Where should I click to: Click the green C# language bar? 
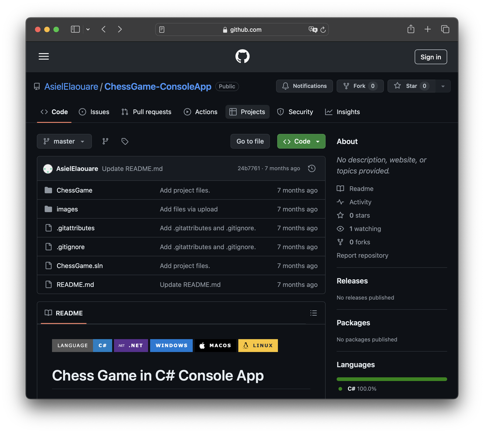tap(391, 379)
